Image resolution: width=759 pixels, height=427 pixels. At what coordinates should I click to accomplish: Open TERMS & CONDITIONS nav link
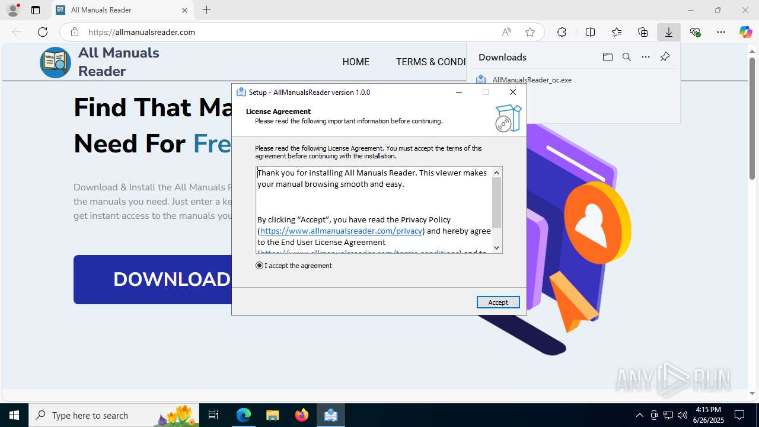431,62
